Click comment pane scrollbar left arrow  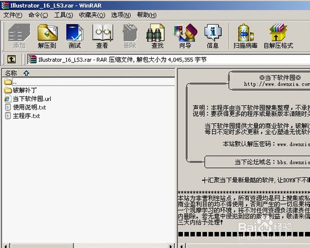coord(182,246)
